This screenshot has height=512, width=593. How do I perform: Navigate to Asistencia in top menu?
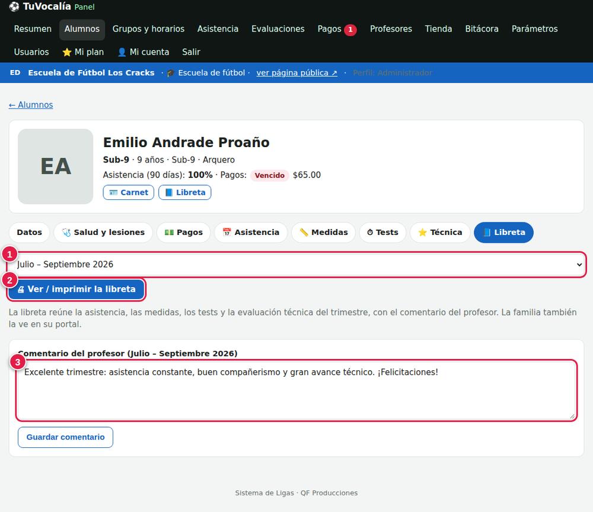tap(218, 29)
